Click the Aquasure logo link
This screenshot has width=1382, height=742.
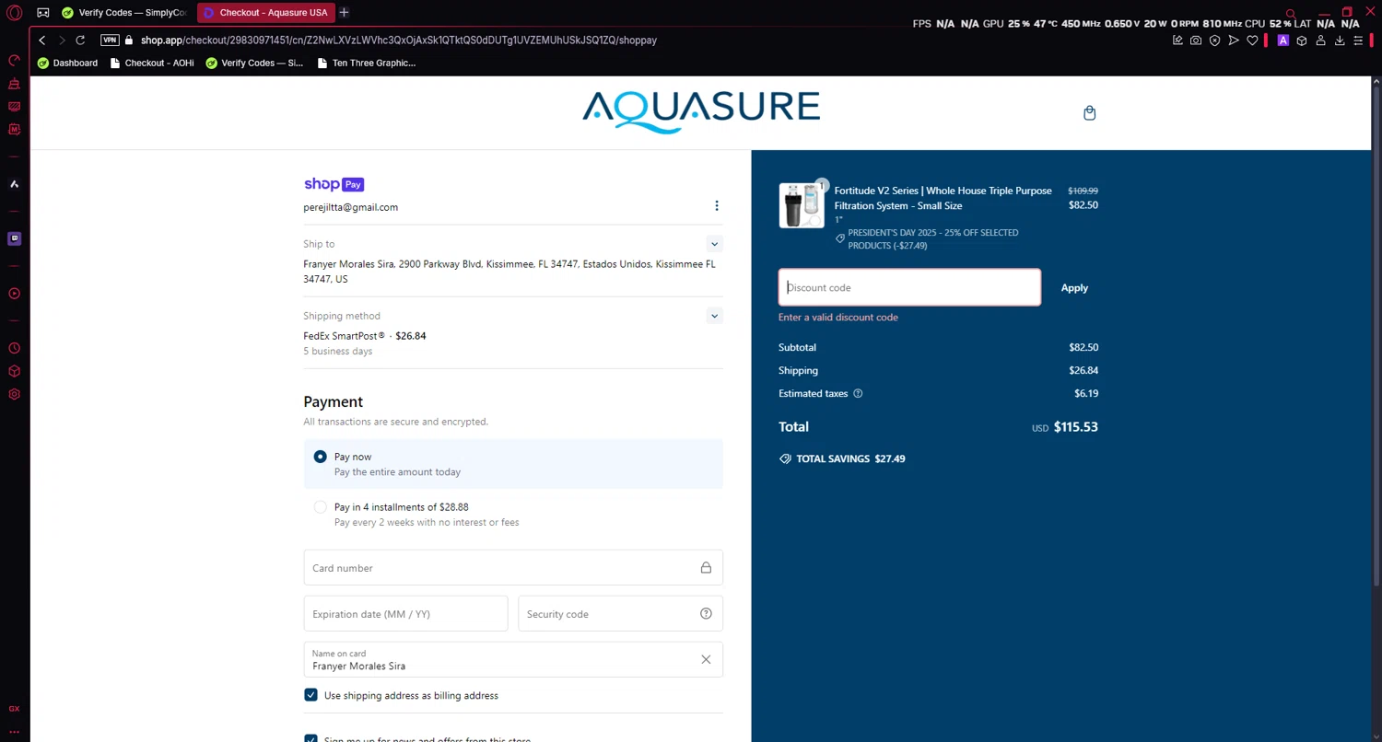[701, 112]
